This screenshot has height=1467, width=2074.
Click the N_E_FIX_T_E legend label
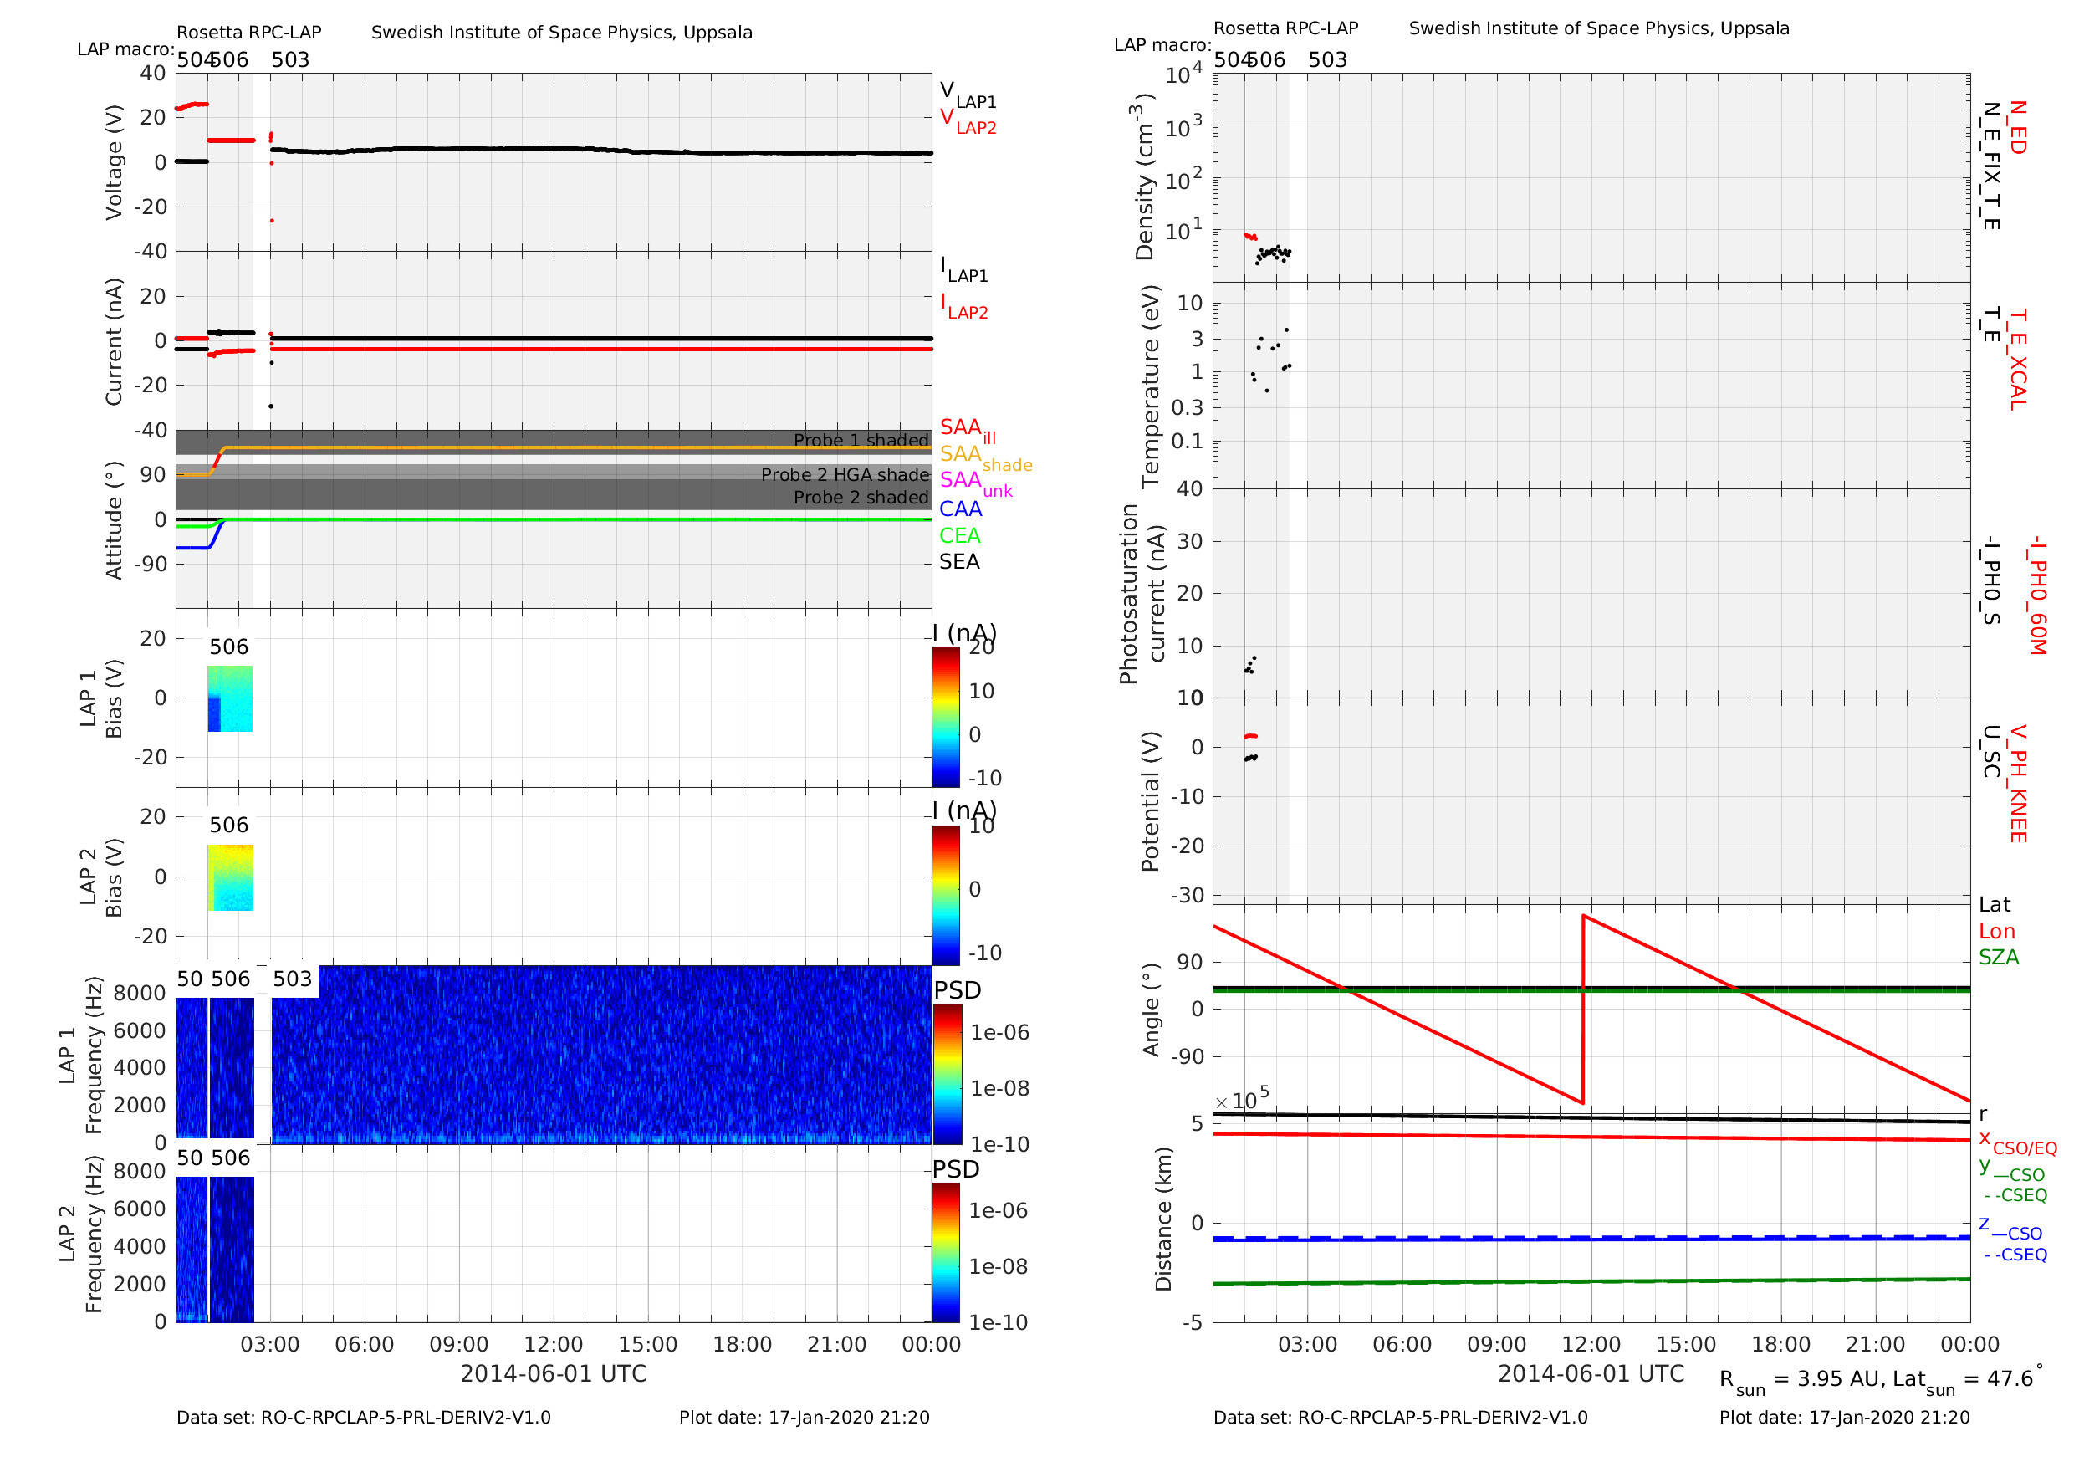pos(1990,166)
